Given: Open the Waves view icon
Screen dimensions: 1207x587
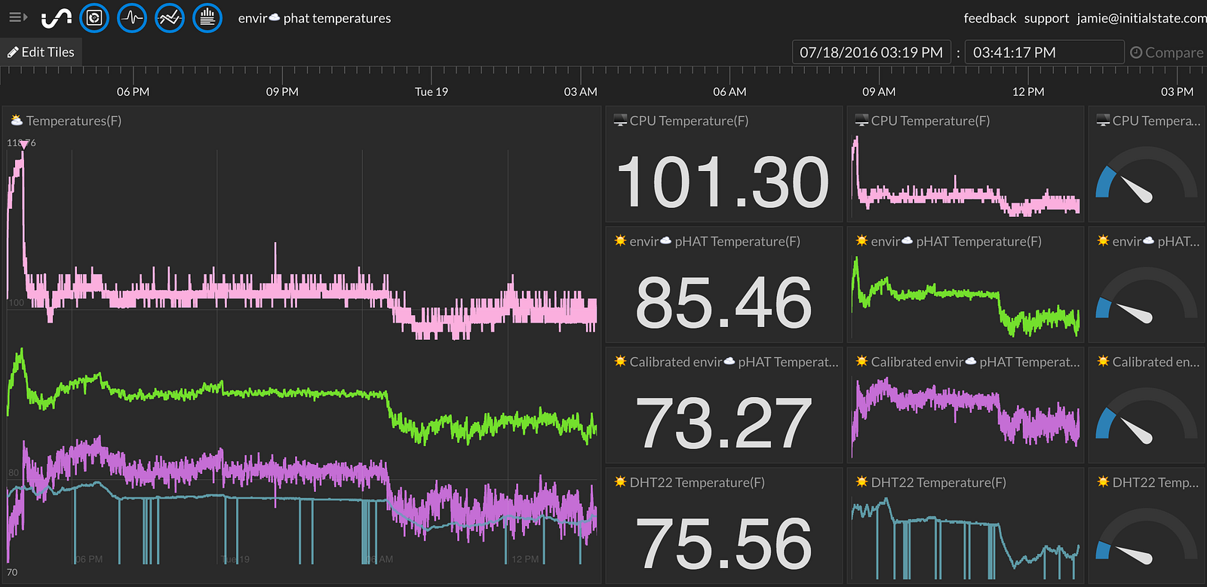Looking at the screenshot, I should pyautogui.click(x=132, y=17).
